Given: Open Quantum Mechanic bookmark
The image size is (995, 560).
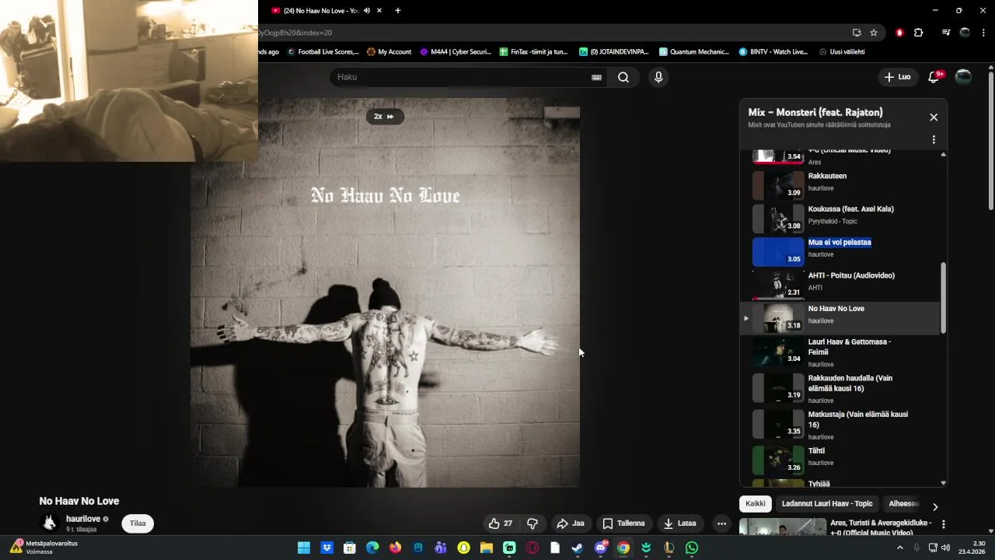Looking at the screenshot, I should pos(694,51).
